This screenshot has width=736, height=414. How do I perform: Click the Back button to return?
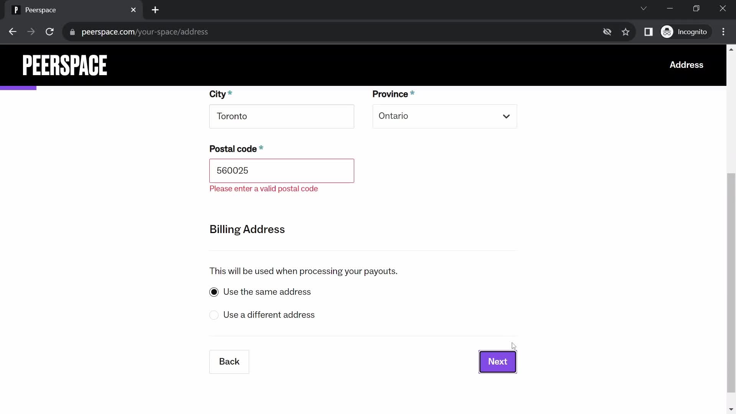(230, 361)
